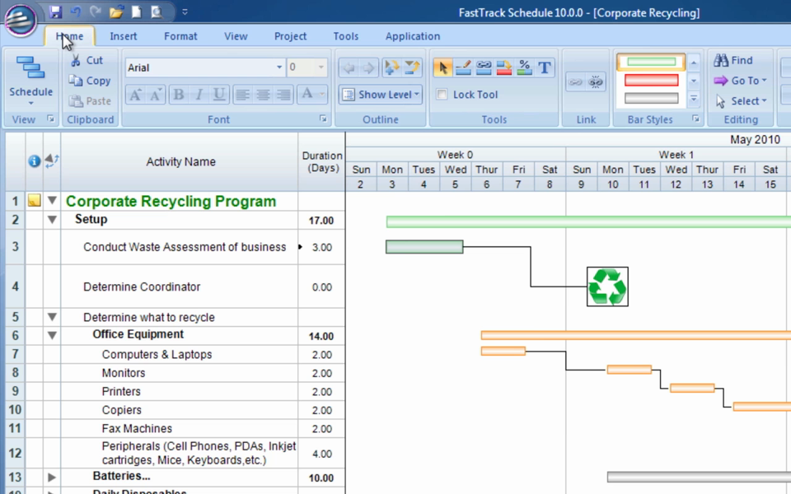The height and width of the screenshot is (494, 791).
Task: Open the Show Level dropdown
Action: click(381, 94)
